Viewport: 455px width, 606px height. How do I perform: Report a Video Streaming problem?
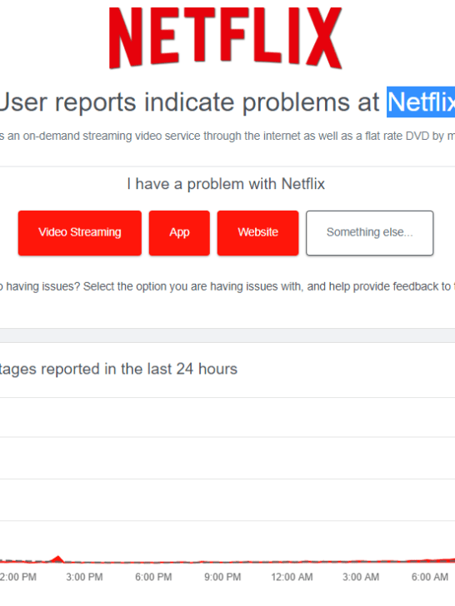(x=80, y=233)
